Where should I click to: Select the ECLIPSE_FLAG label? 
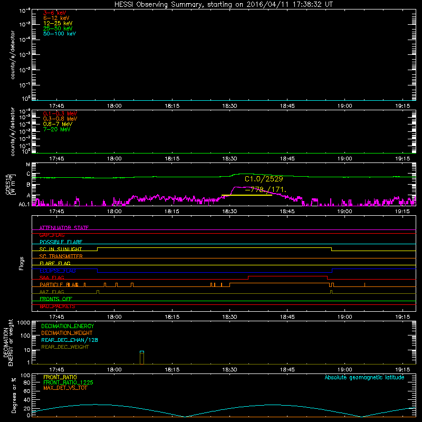(57, 271)
